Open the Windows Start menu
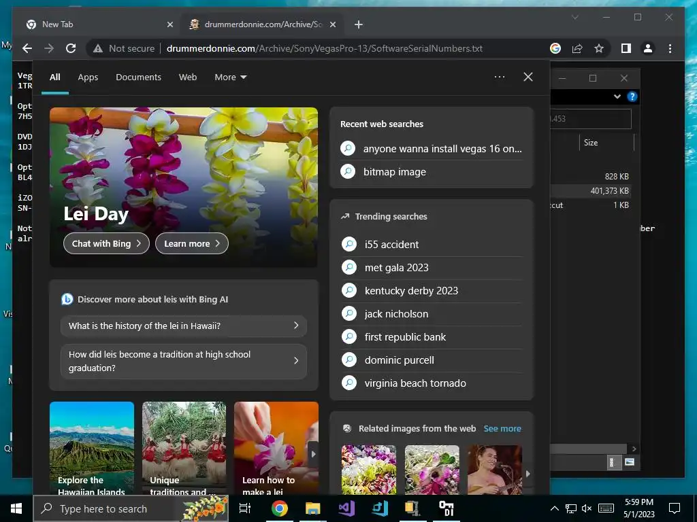Image resolution: width=697 pixels, height=522 pixels. [x=16, y=508]
